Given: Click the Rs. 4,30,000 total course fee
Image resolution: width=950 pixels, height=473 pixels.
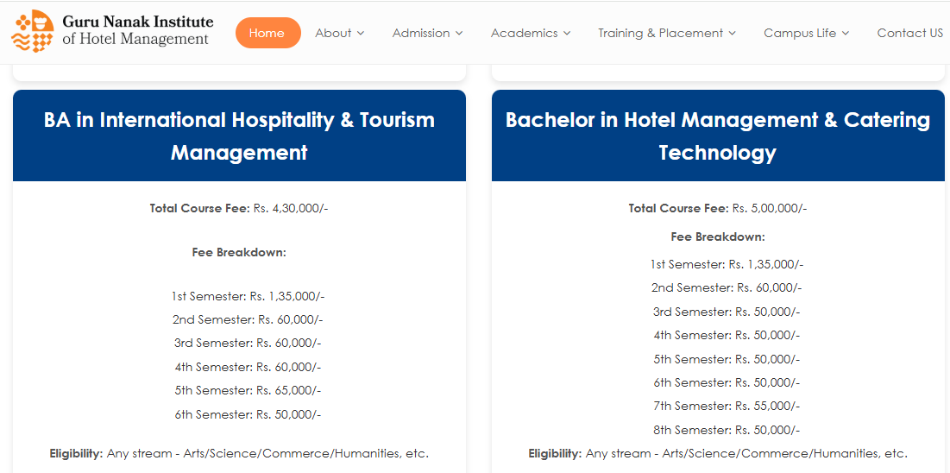Looking at the screenshot, I should pyautogui.click(x=291, y=208).
